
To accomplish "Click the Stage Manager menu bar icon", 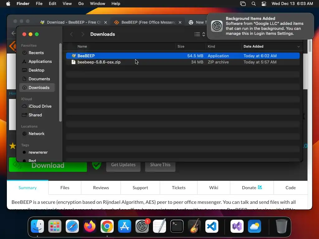I will click(x=243, y=4).
